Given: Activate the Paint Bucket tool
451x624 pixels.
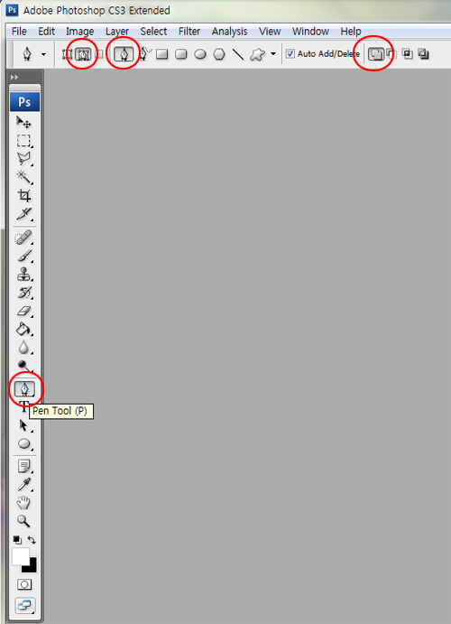Looking at the screenshot, I should [x=23, y=329].
